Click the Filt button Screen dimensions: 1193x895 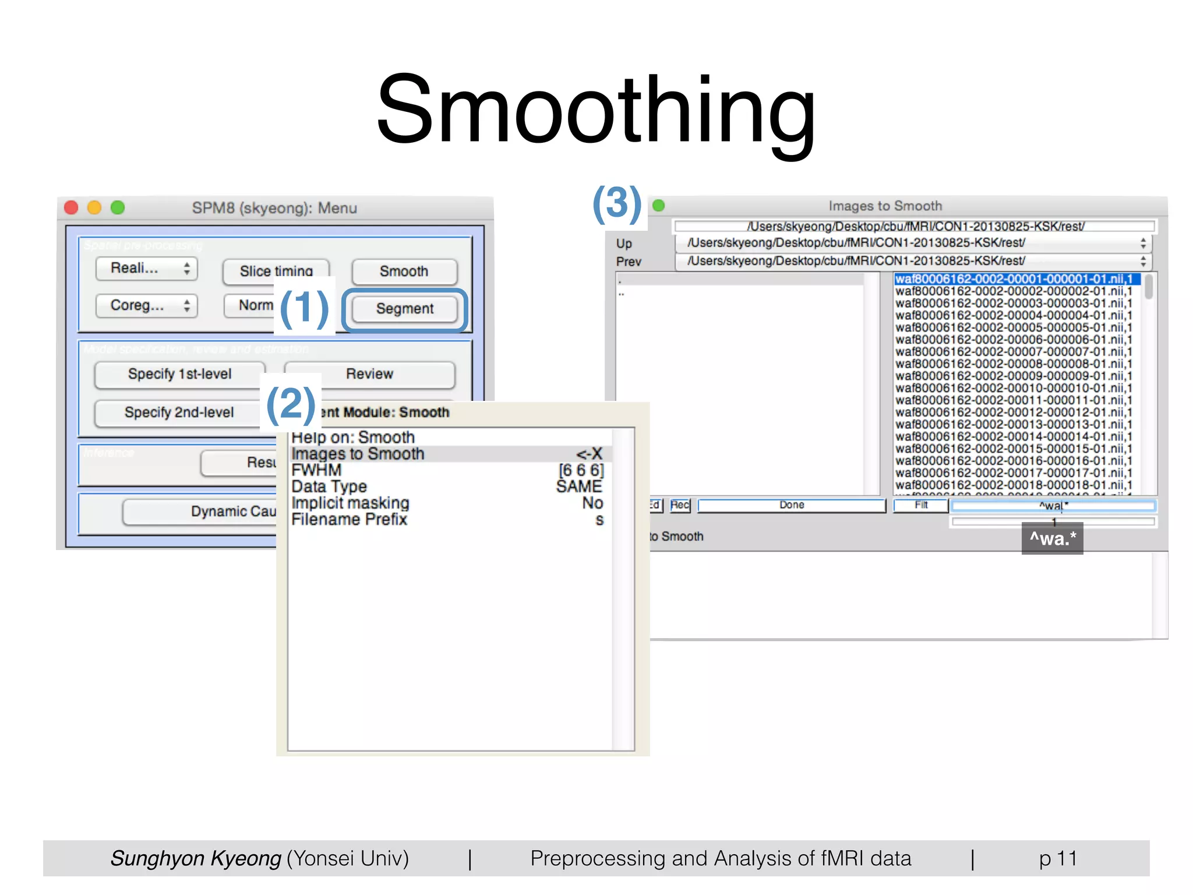point(921,505)
